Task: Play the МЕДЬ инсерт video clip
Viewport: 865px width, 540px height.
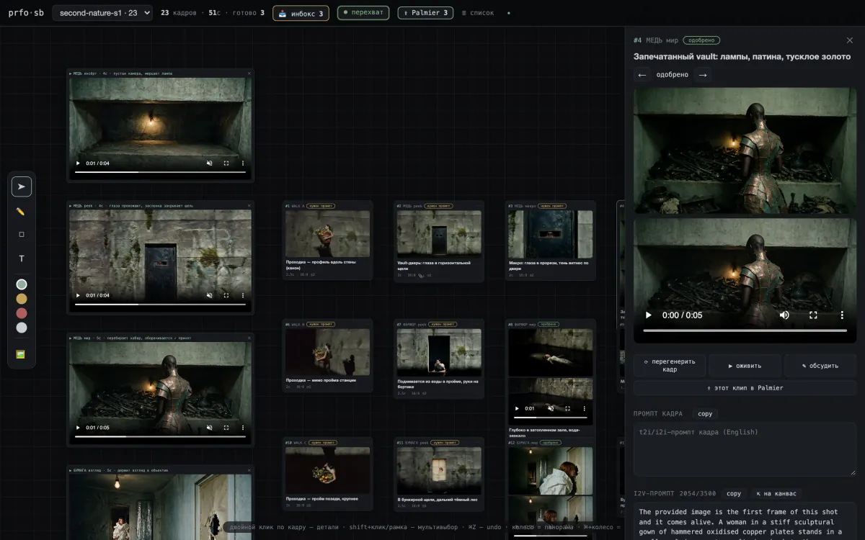Action: point(79,163)
